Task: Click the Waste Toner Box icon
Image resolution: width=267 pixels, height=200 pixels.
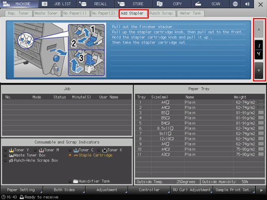Action: (11, 156)
